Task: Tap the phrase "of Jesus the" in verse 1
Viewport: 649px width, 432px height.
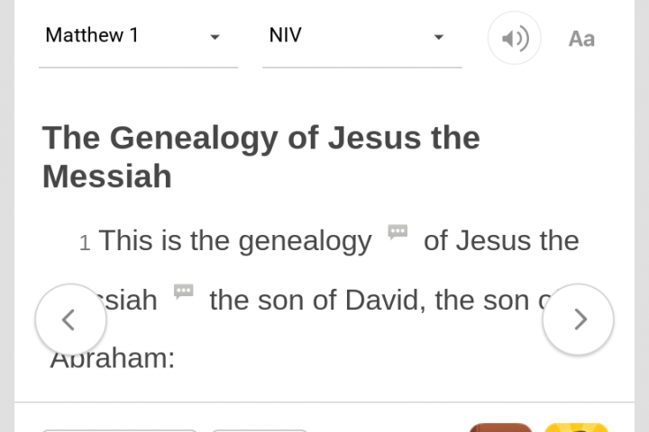Action: (501, 241)
